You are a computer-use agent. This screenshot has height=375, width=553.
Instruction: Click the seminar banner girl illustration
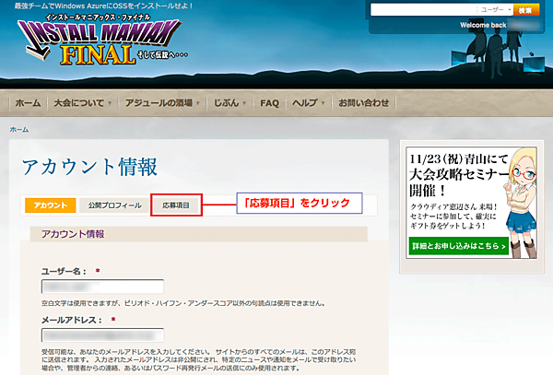[x=522, y=203]
